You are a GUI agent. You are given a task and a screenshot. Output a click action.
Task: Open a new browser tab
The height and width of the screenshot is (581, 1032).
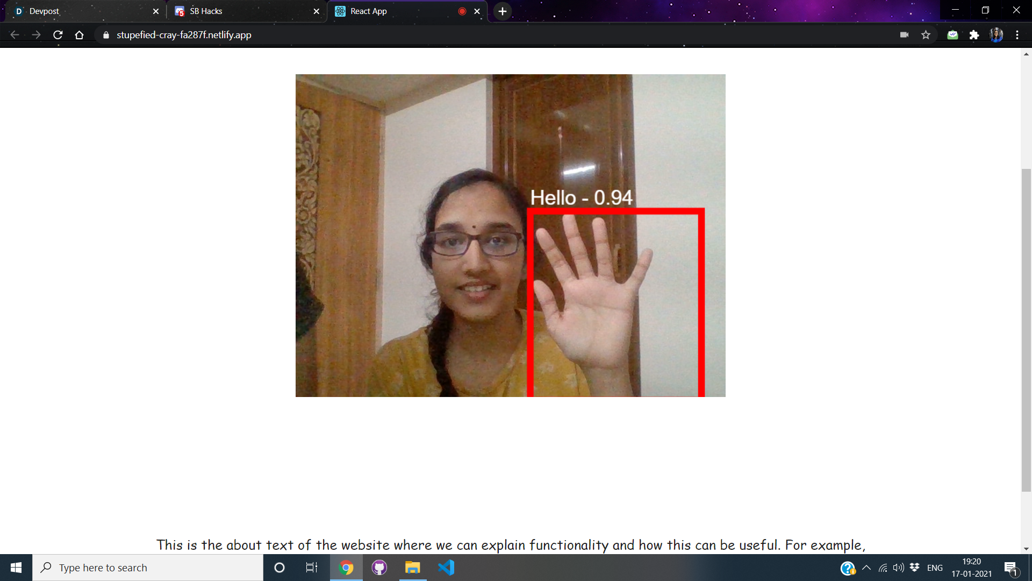click(x=502, y=11)
